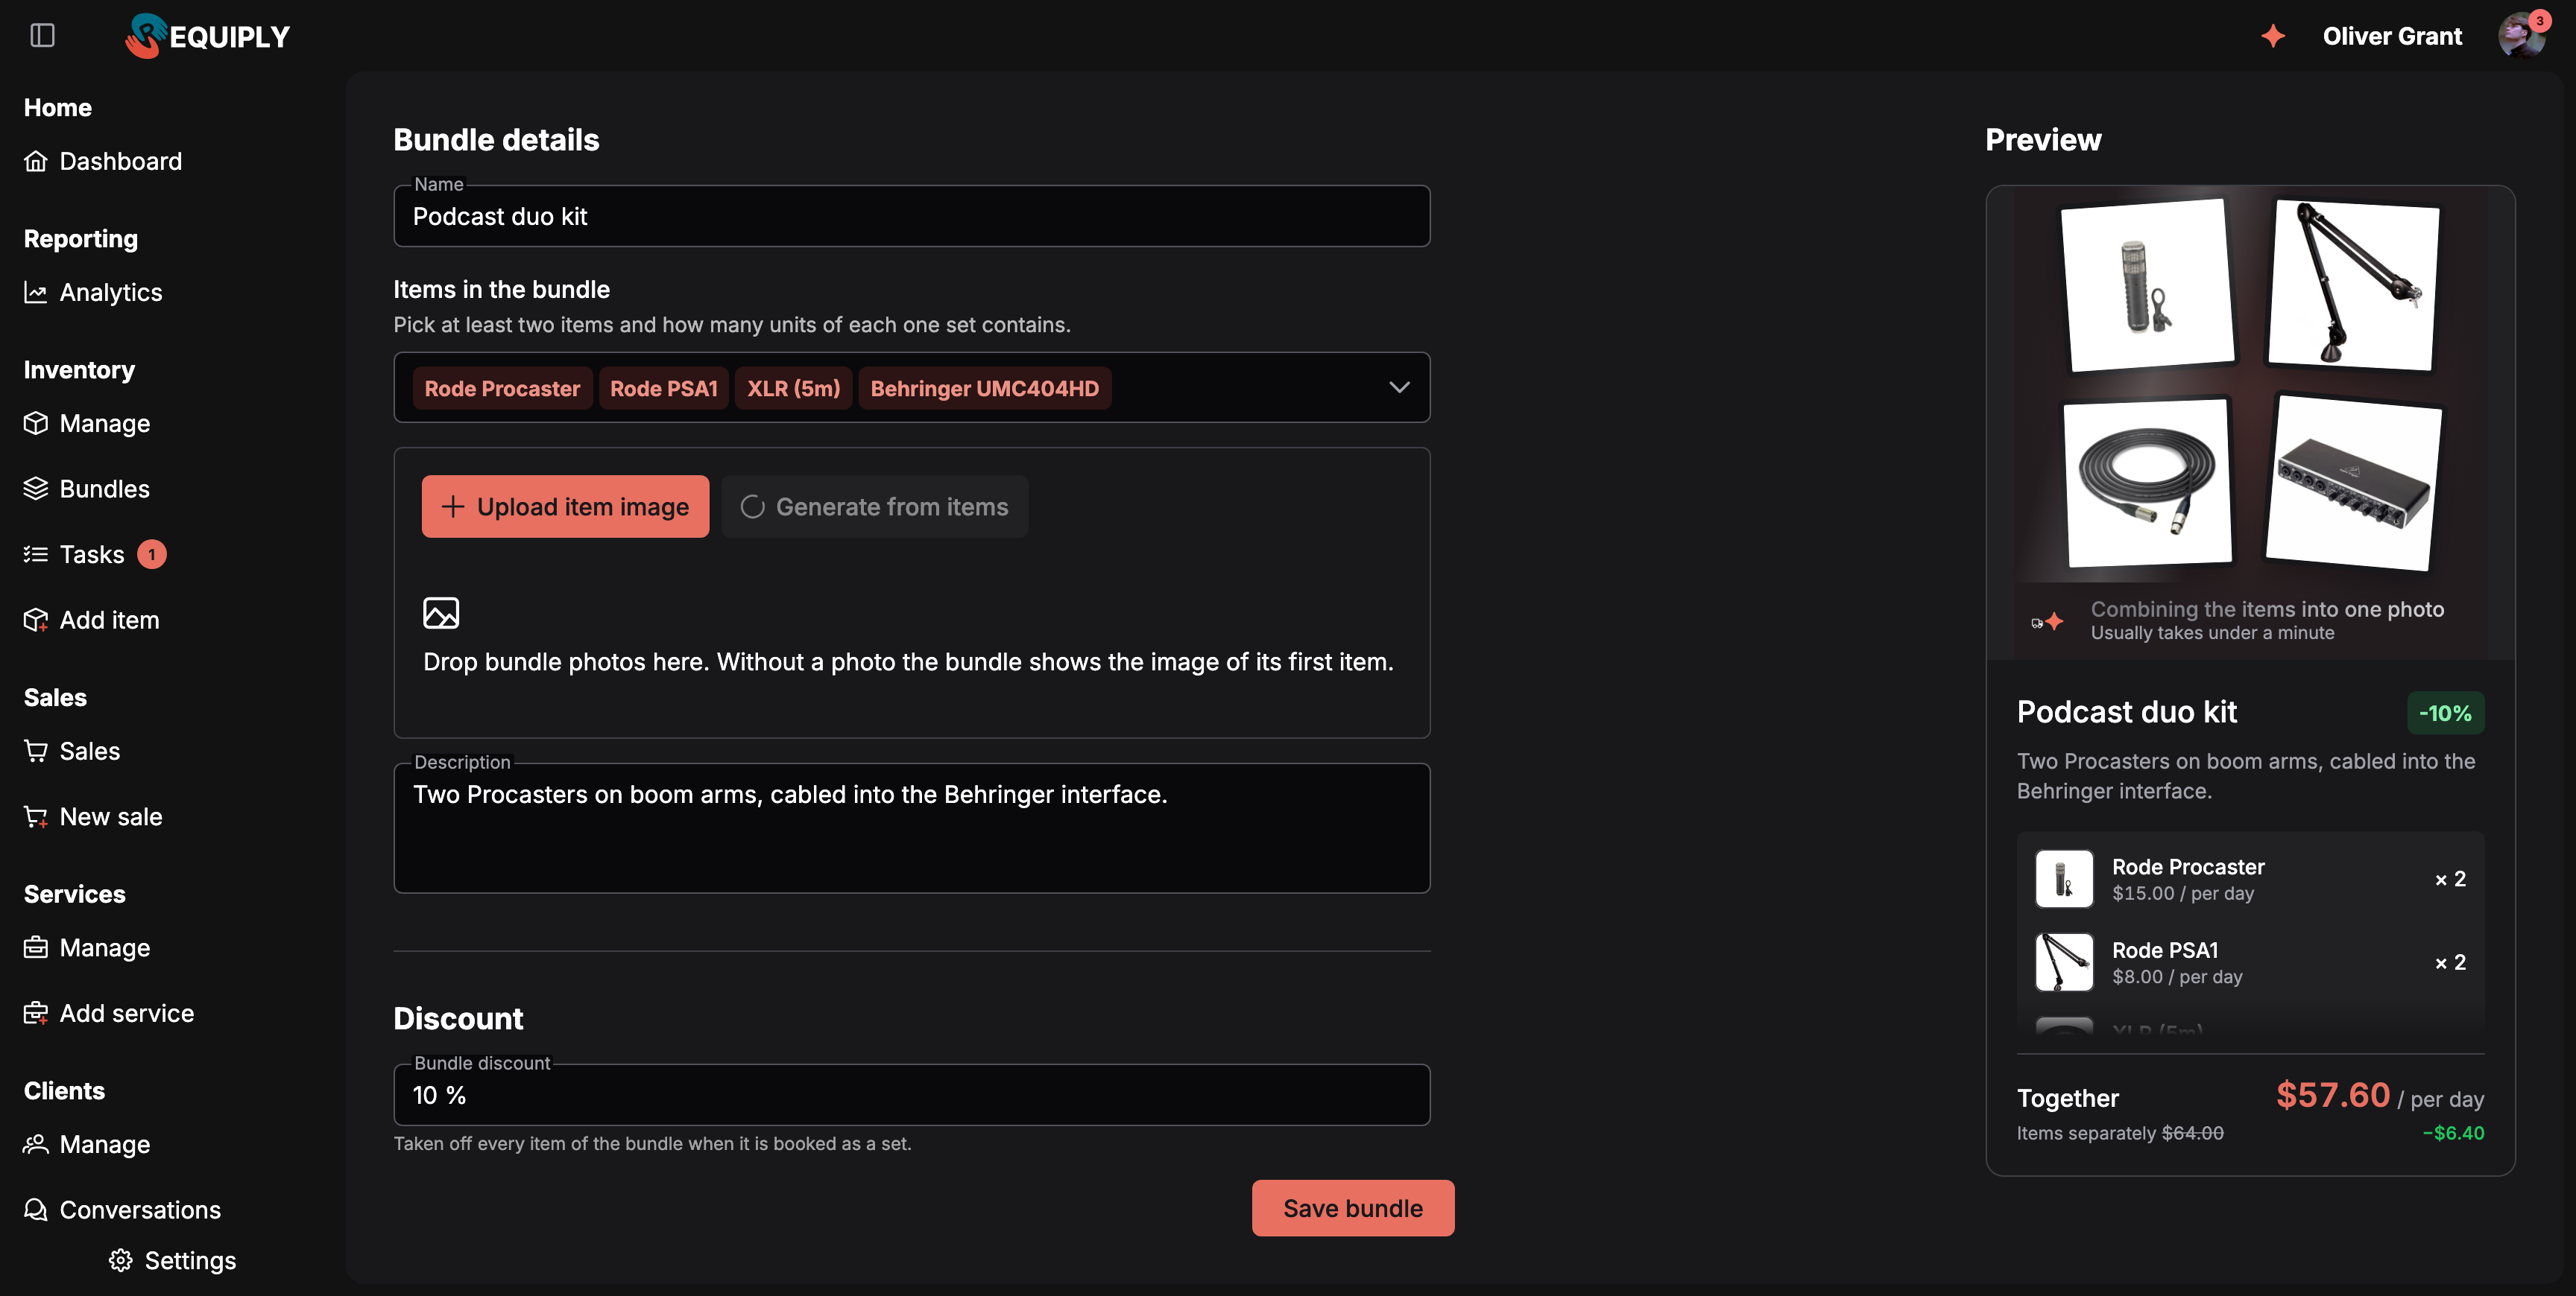
Task: Click the microphone preview photo
Action: [2147, 286]
